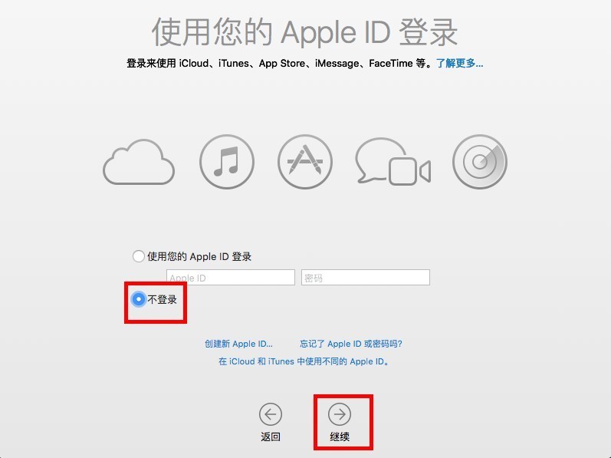
Task: Click the '继续' button label
Action: pyautogui.click(x=340, y=437)
